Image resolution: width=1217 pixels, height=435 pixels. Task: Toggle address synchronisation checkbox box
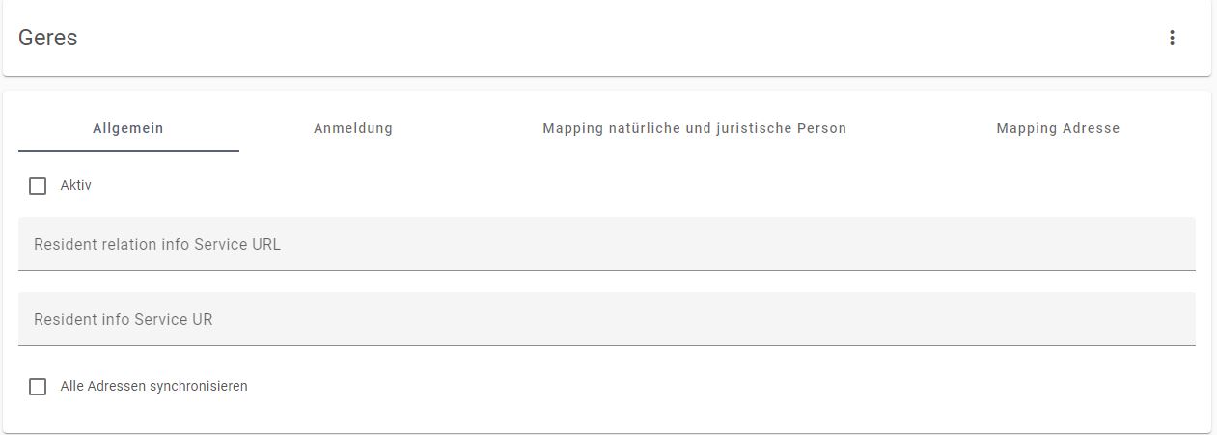click(38, 387)
